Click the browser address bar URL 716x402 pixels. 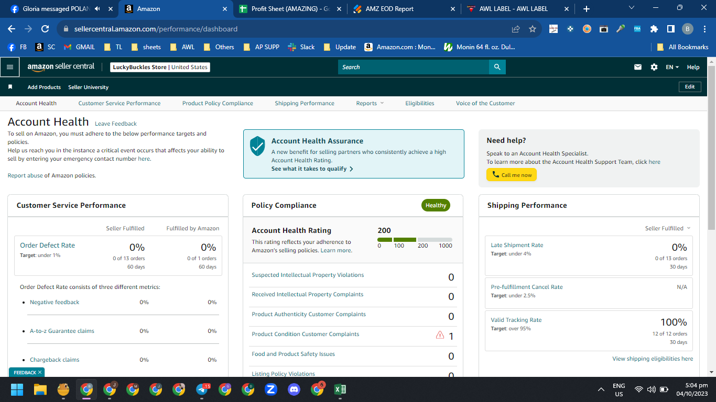pos(156,29)
